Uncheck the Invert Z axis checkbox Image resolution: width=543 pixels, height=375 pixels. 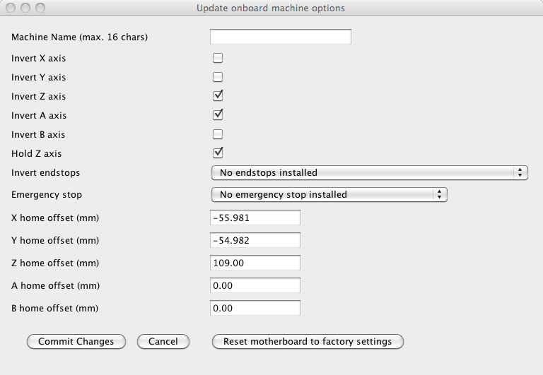click(x=218, y=96)
